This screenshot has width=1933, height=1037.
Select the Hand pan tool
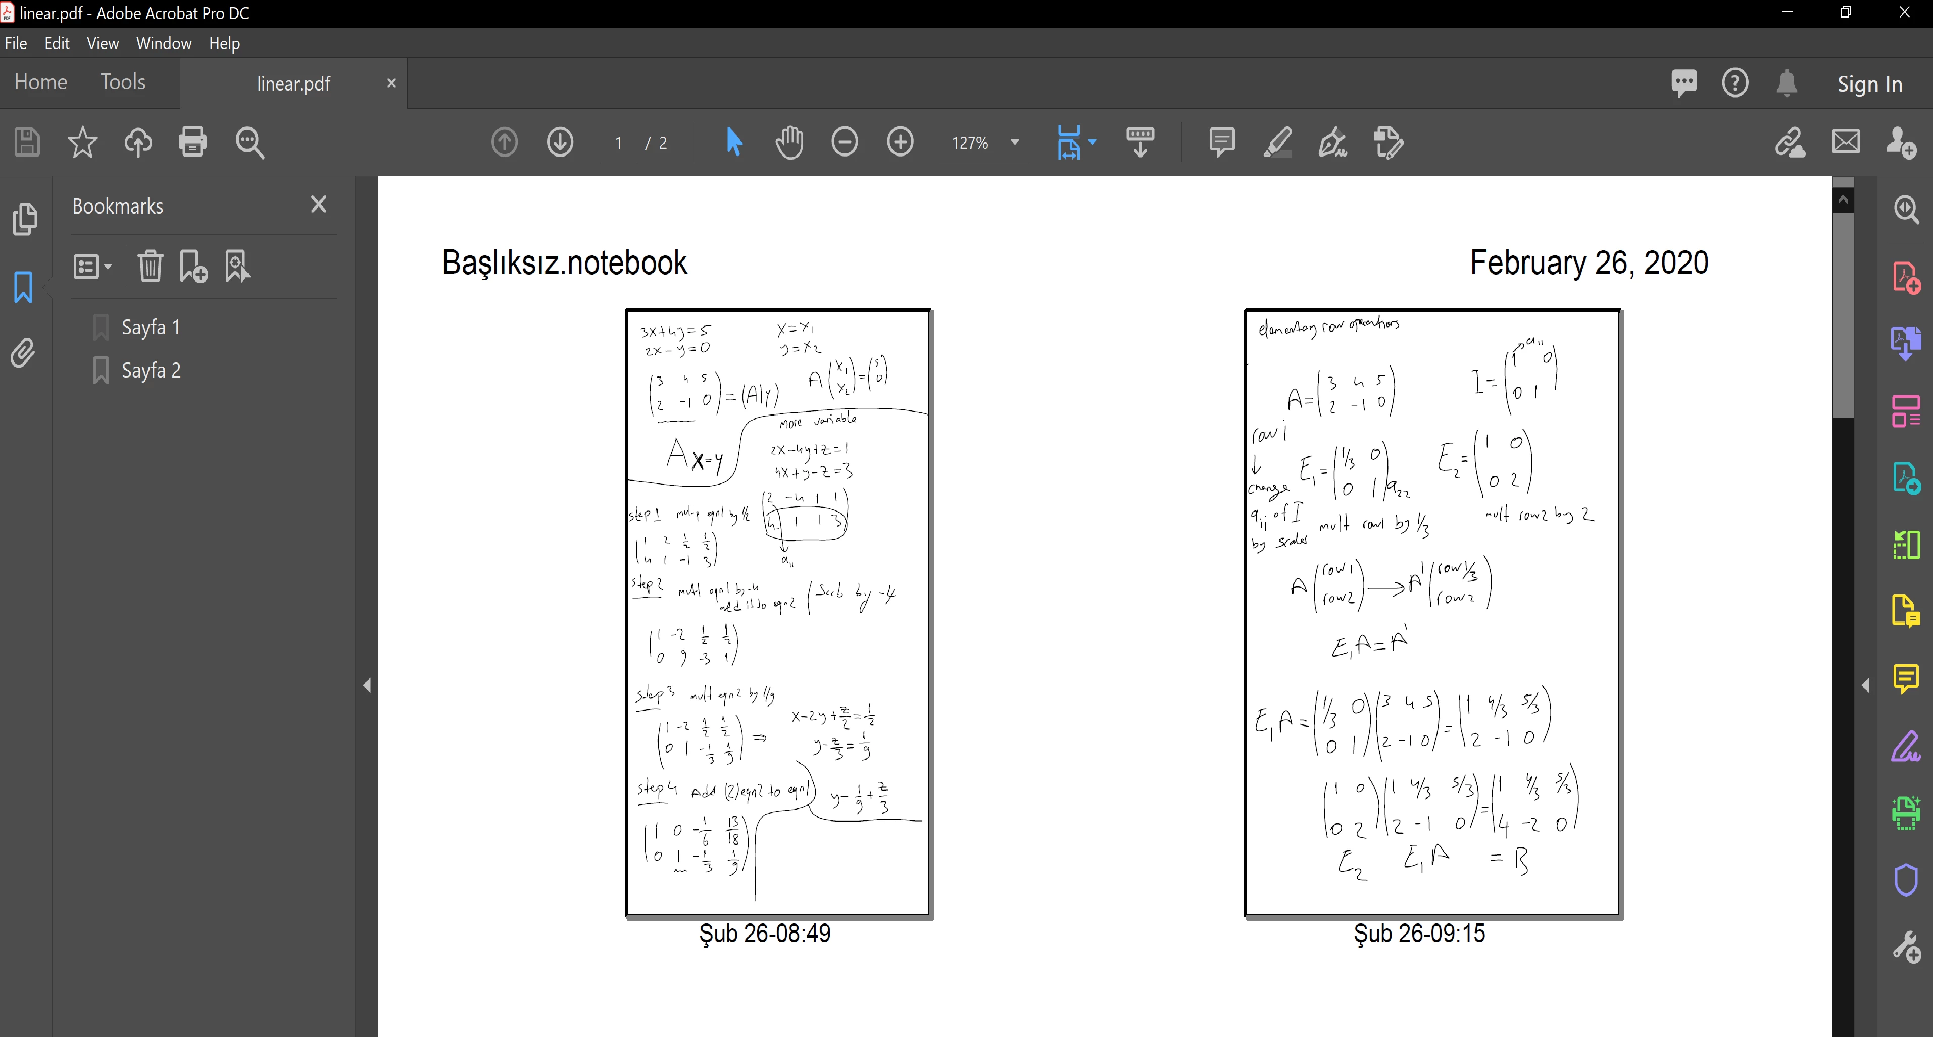click(x=788, y=142)
